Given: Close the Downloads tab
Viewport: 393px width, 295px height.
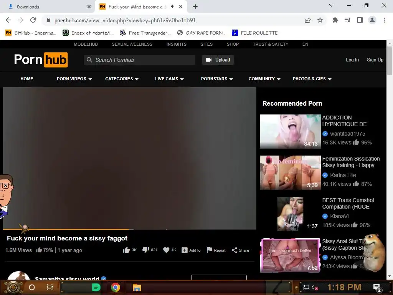Looking at the screenshot, I should 89,7.
